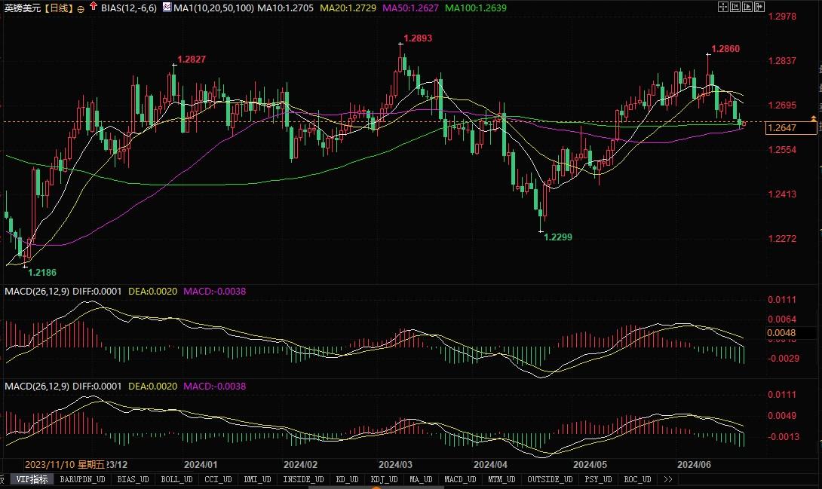Click the 2024/01 time axis label

point(201,464)
